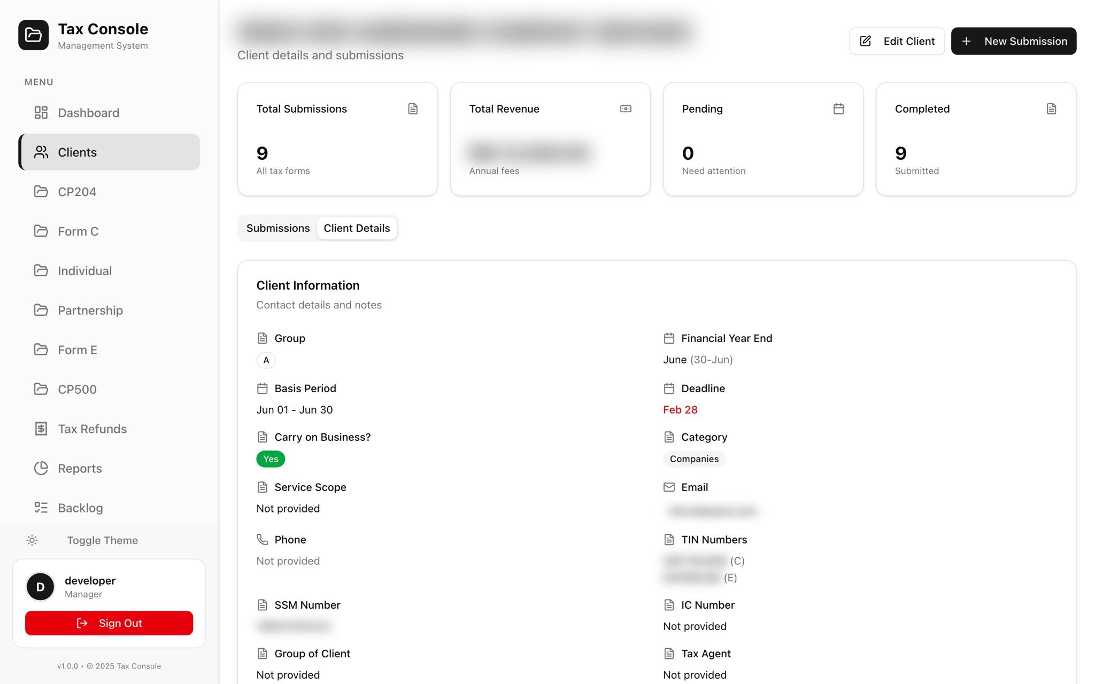Click the Tax Agent label
Screen dimensions: 1095x684
[706, 654]
